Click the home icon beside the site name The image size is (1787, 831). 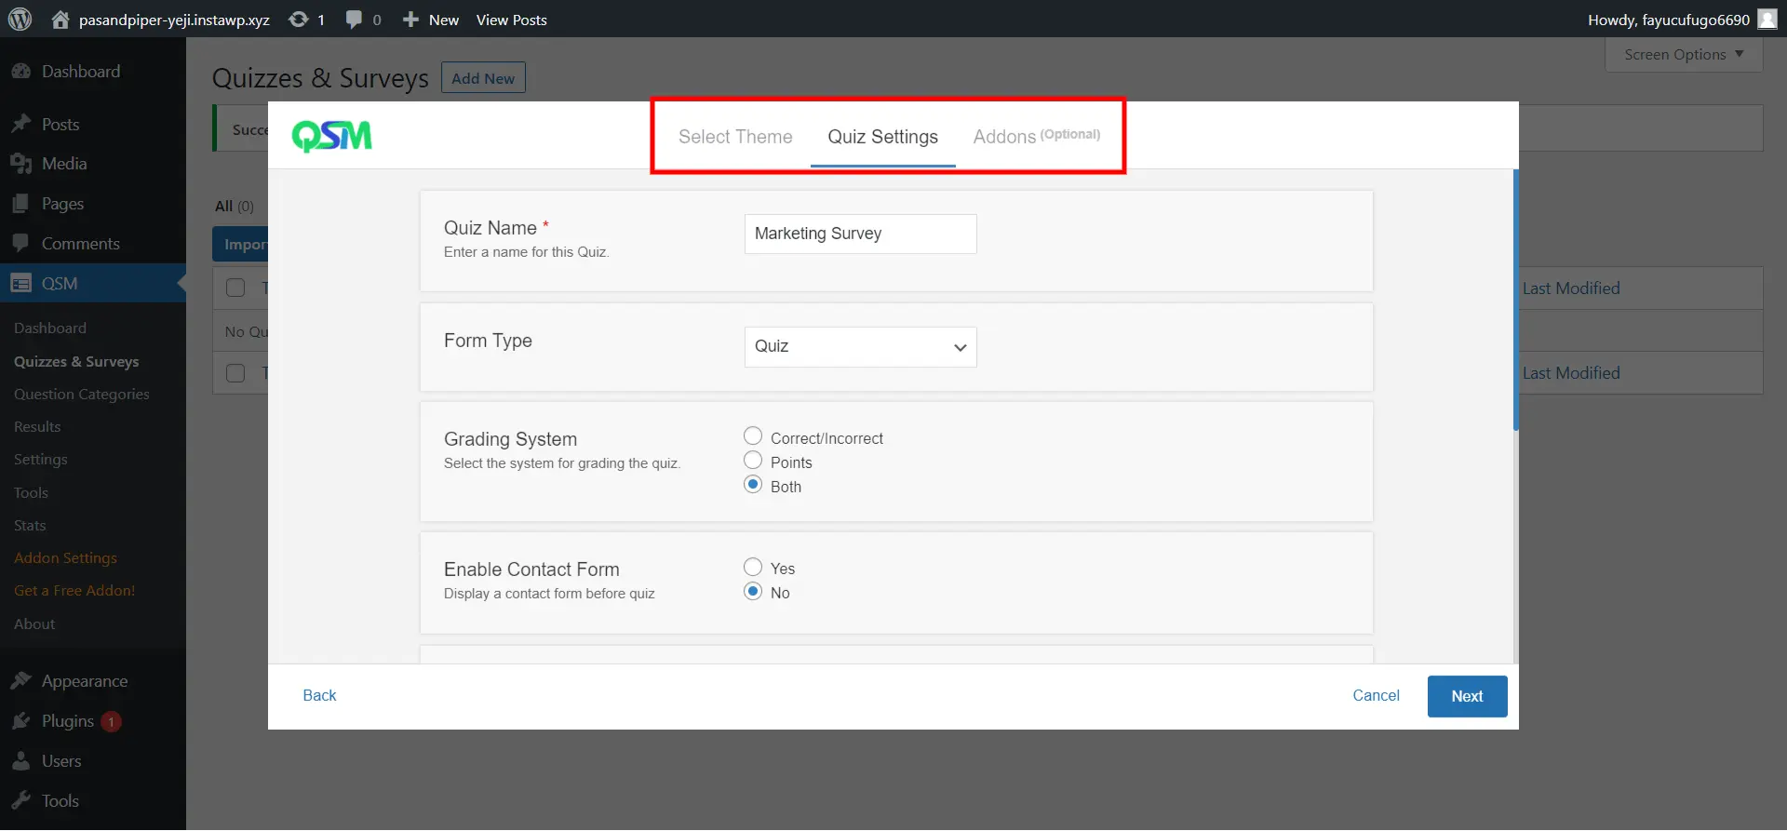pyautogui.click(x=60, y=19)
